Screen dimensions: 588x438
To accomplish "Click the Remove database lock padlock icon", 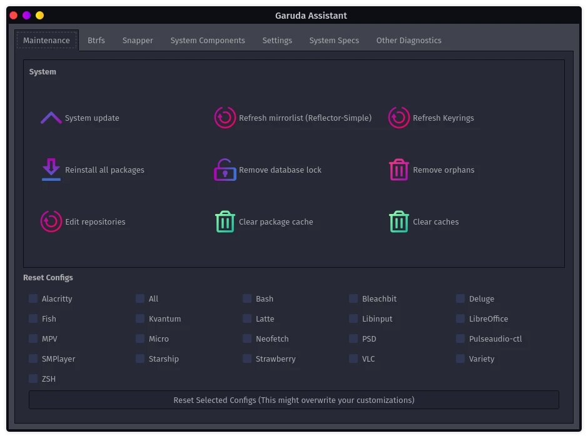I will pyautogui.click(x=225, y=170).
